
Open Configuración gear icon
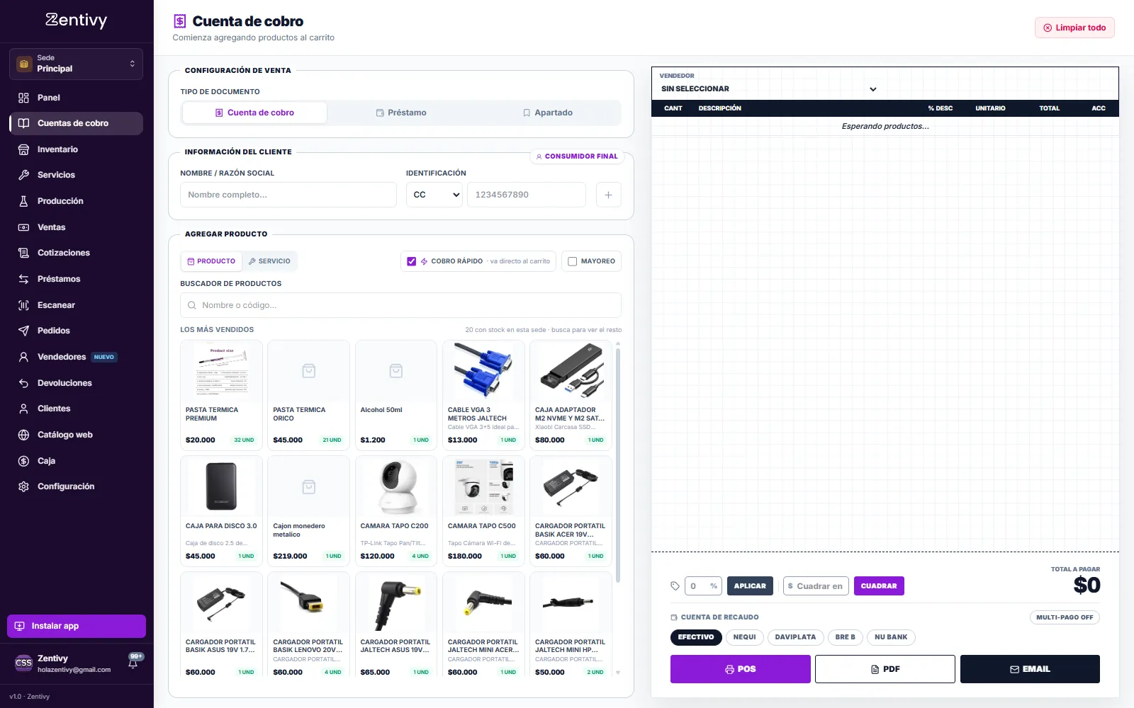click(x=23, y=486)
